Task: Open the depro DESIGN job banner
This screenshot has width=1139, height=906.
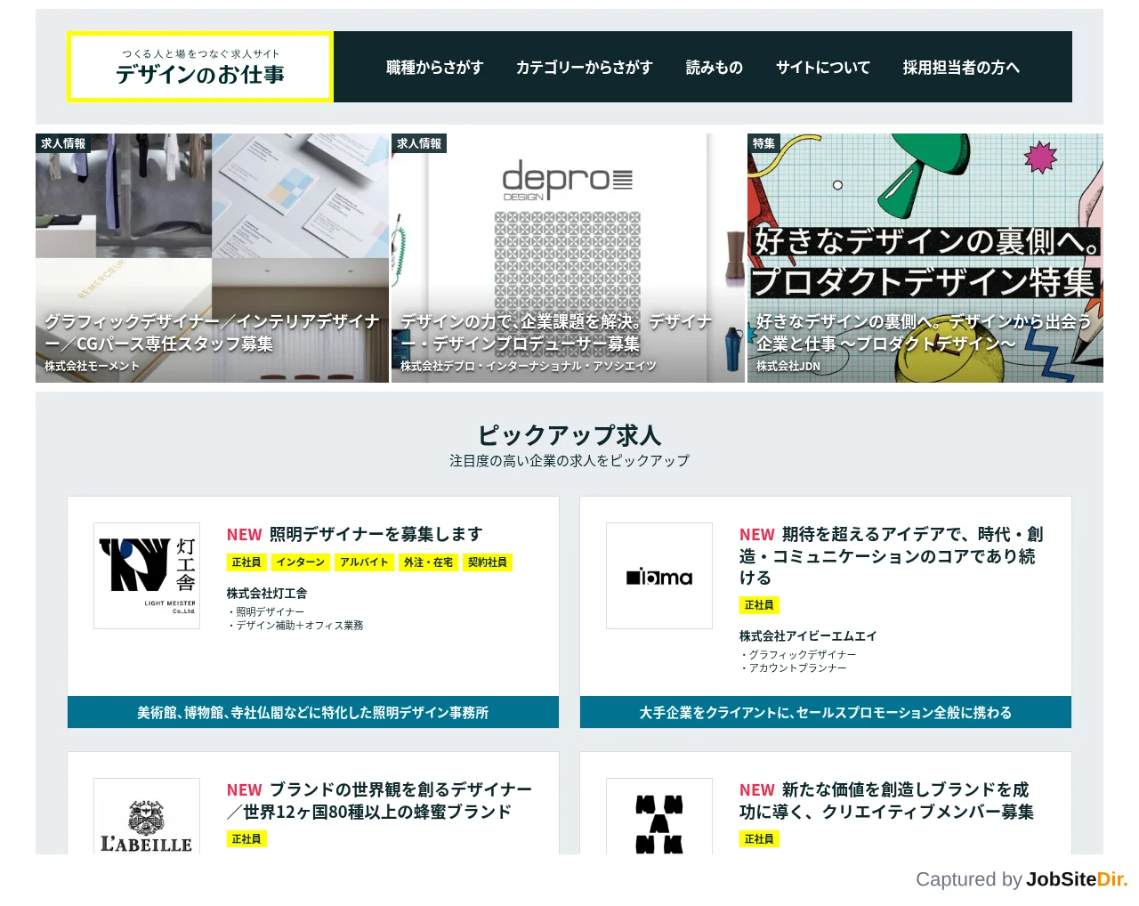Action: point(569,258)
